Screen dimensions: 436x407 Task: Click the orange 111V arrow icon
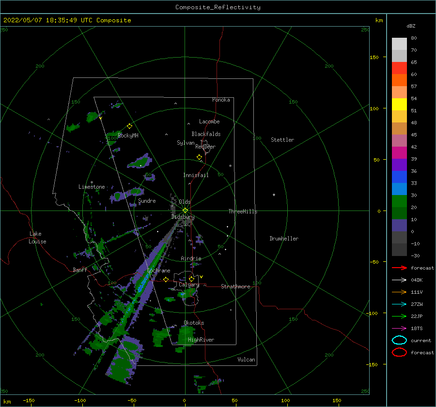point(399,292)
